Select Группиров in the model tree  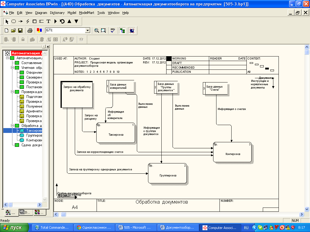[34, 135]
